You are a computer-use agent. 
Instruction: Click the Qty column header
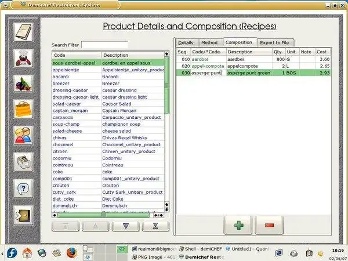click(x=278, y=52)
